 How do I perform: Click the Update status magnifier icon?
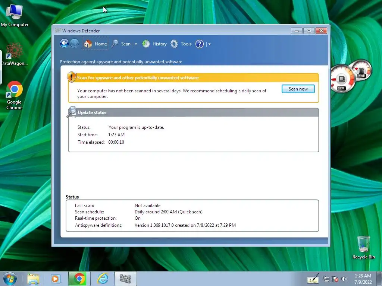click(72, 112)
